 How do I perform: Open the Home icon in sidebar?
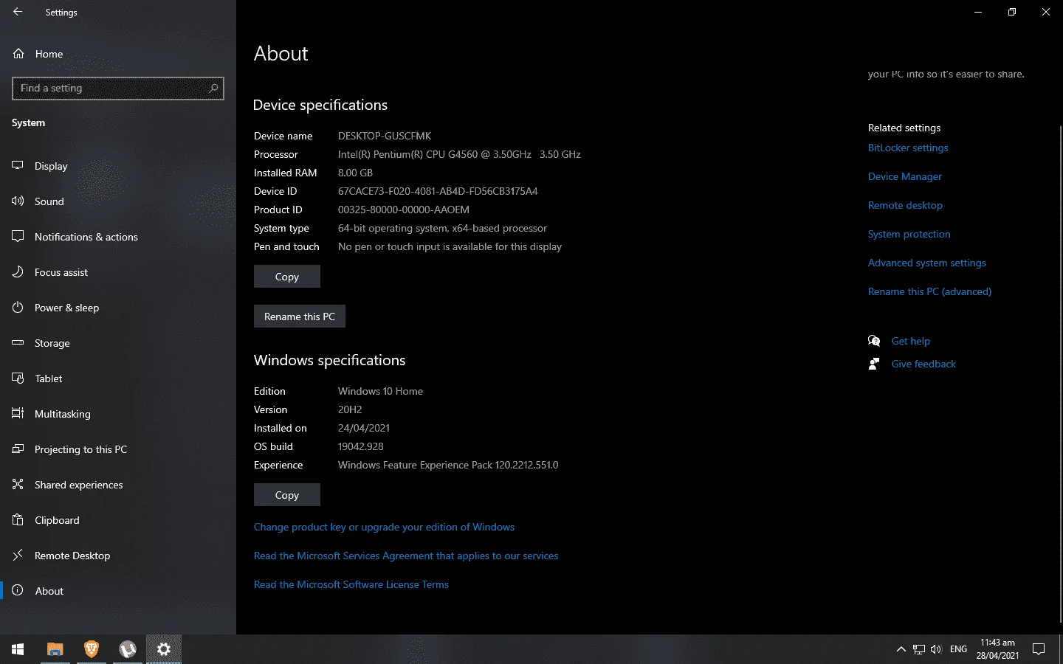click(18, 54)
